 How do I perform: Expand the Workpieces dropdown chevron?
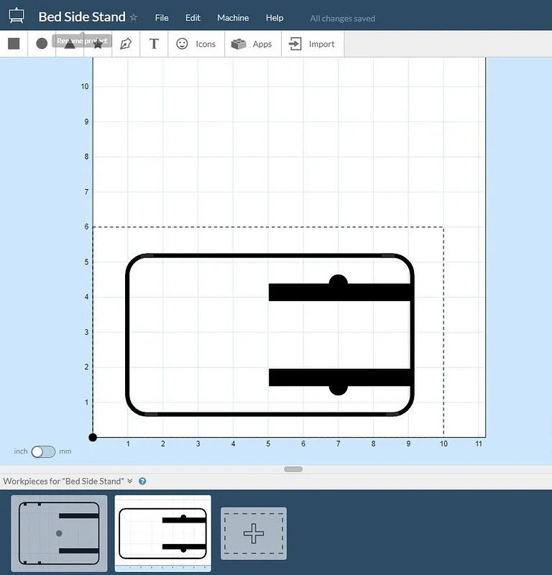tap(130, 481)
